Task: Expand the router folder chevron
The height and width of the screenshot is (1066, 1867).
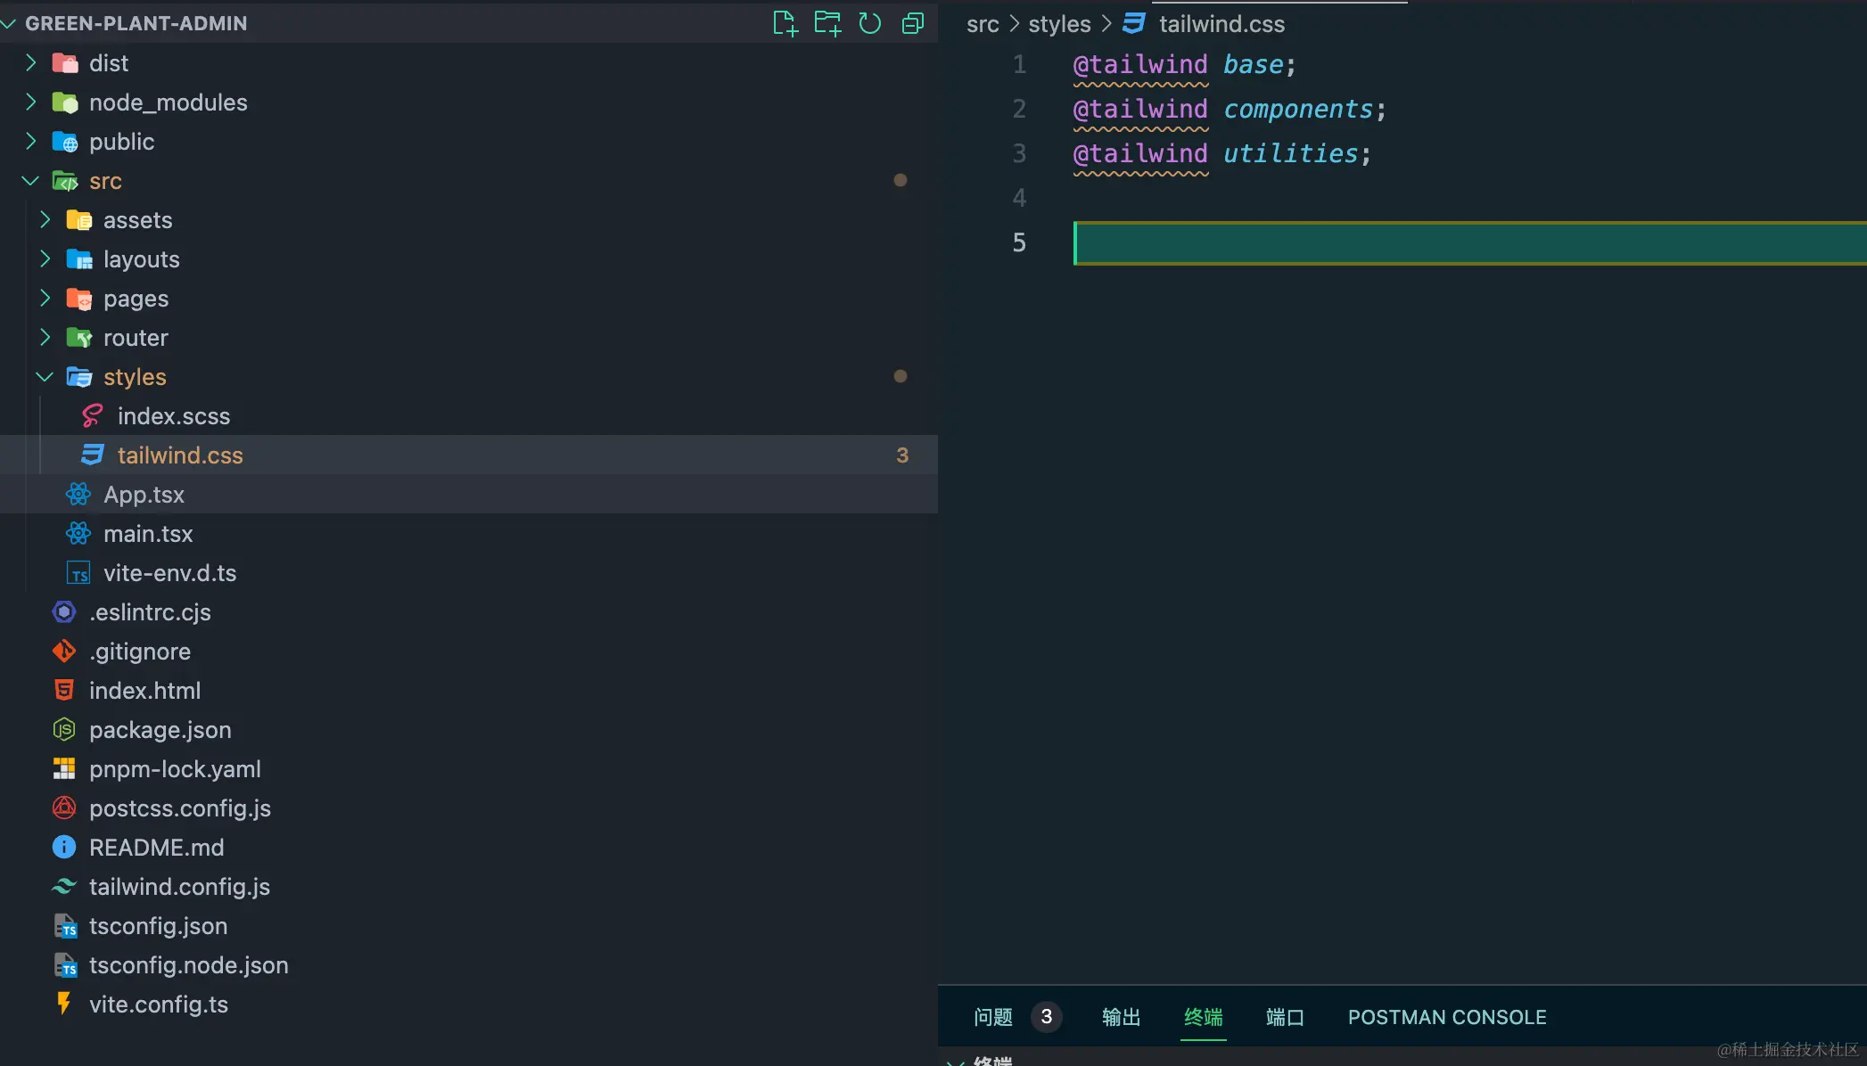Action: coord(45,337)
